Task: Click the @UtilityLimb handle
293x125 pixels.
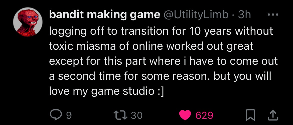Action: click(196, 15)
